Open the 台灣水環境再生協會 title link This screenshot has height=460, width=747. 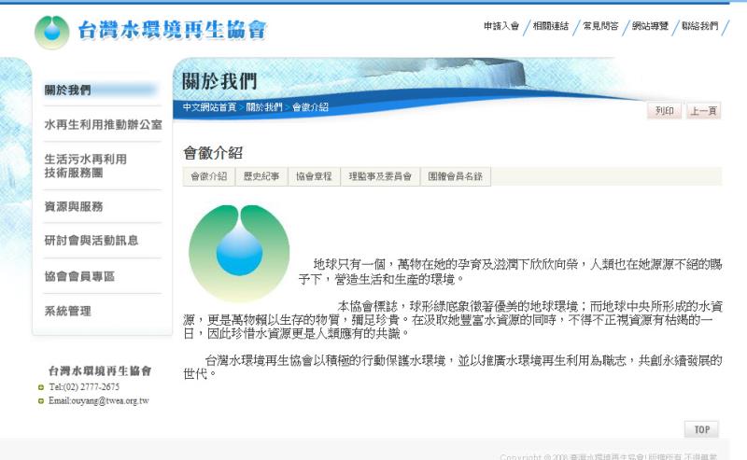tap(172, 30)
